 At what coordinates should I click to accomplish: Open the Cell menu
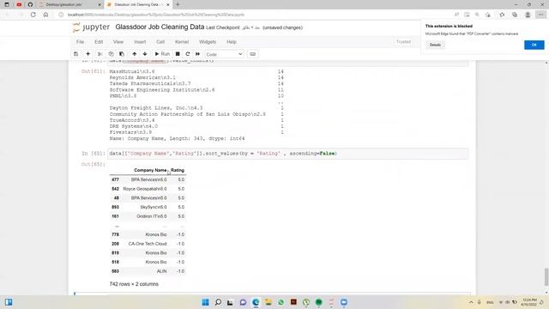pyautogui.click(x=160, y=42)
